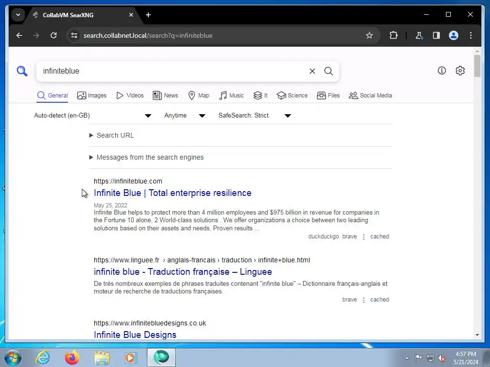Switch to Science category
Image resolution: width=490 pixels, height=367 pixels.
tap(292, 96)
